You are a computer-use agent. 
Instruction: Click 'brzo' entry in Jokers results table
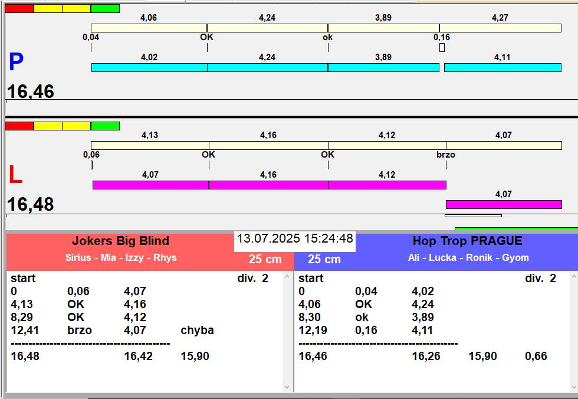tap(80, 330)
